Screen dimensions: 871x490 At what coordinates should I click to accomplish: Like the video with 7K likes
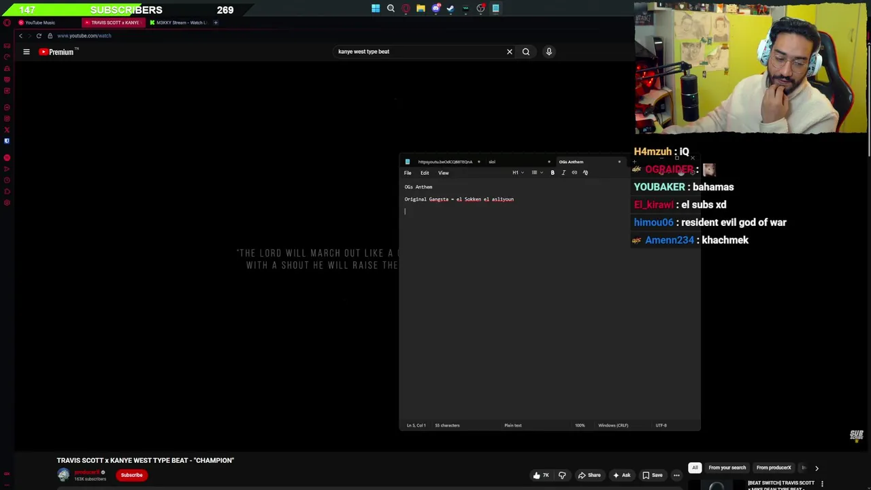tap(542, 475)
